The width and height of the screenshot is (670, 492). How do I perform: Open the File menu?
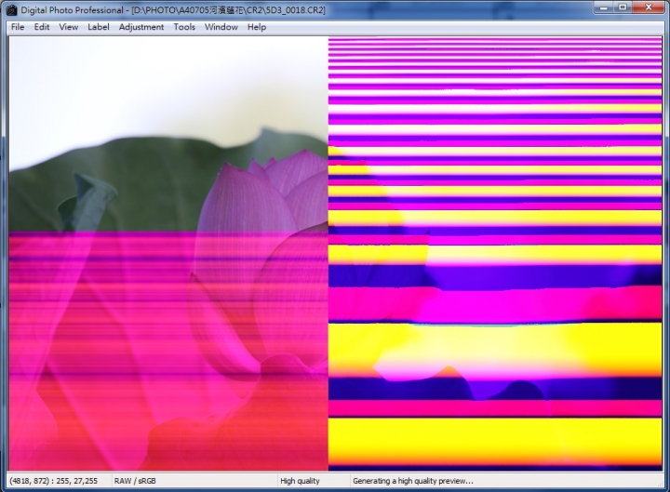pyautogui.click(x=18, y=27)
